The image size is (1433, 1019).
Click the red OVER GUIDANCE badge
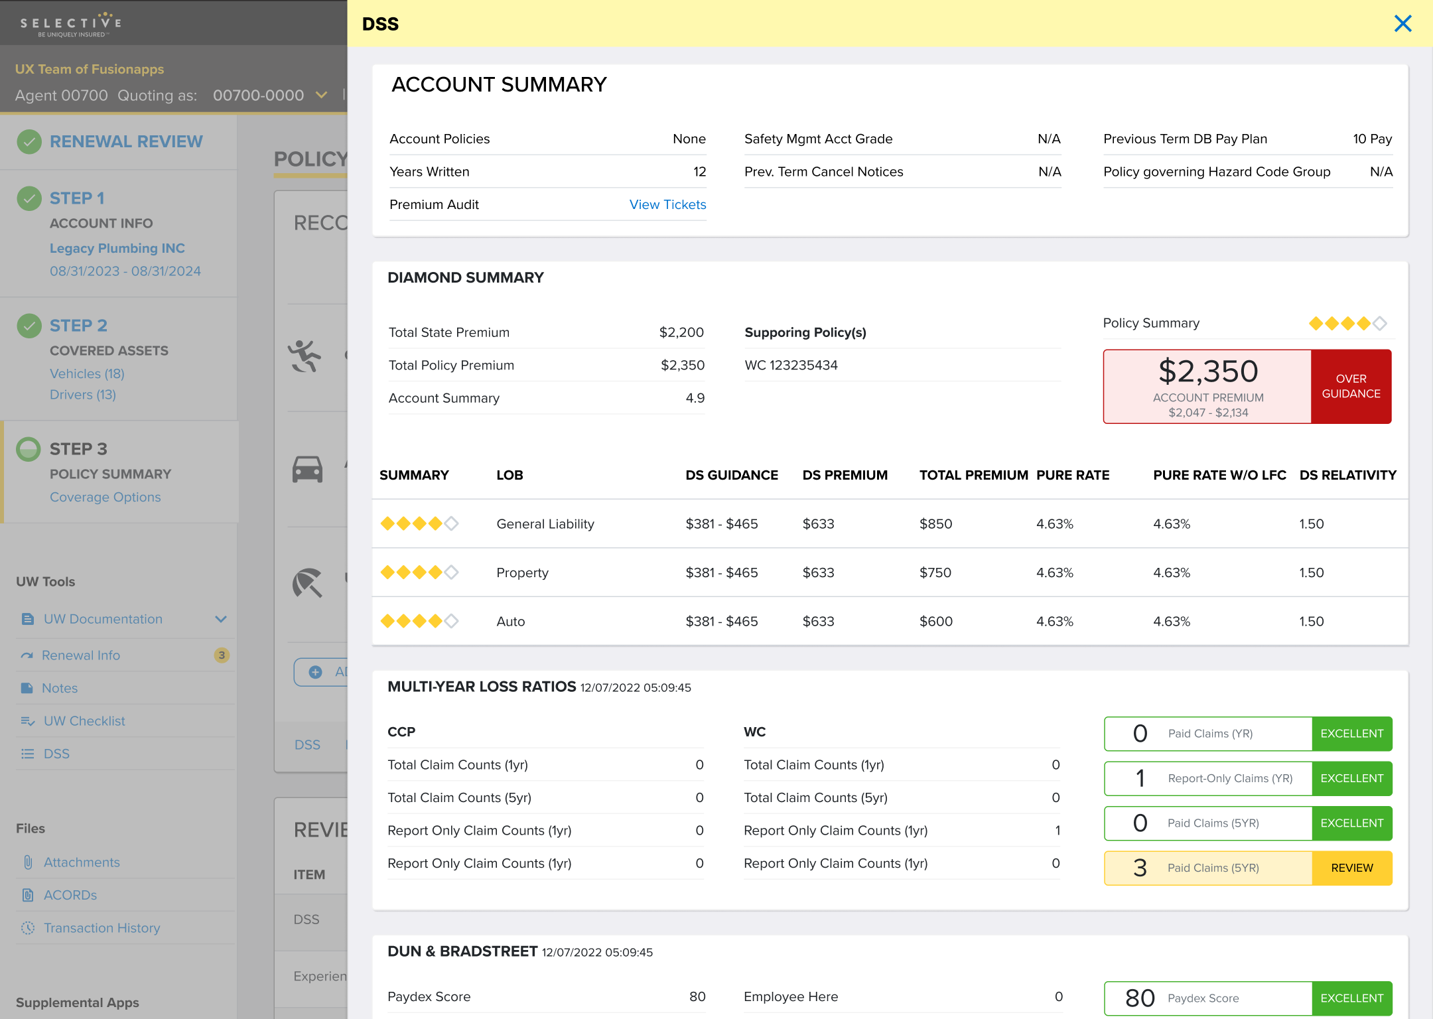tap(1351, 386)
